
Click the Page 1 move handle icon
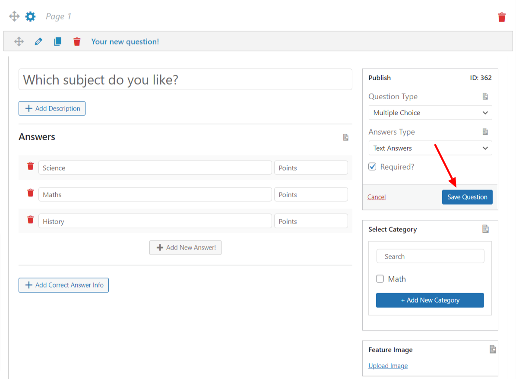coord(14,16)
